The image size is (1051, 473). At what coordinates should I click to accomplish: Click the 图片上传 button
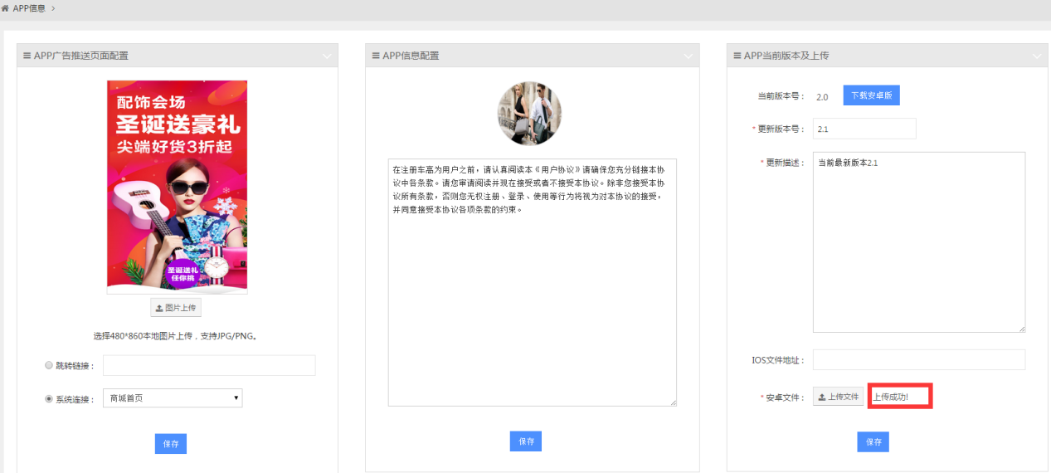point(175,308)
